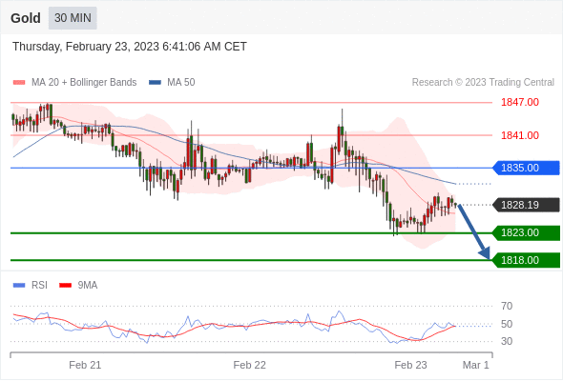Click the 1841.00 resistance level label

click(x=520, y=135)
